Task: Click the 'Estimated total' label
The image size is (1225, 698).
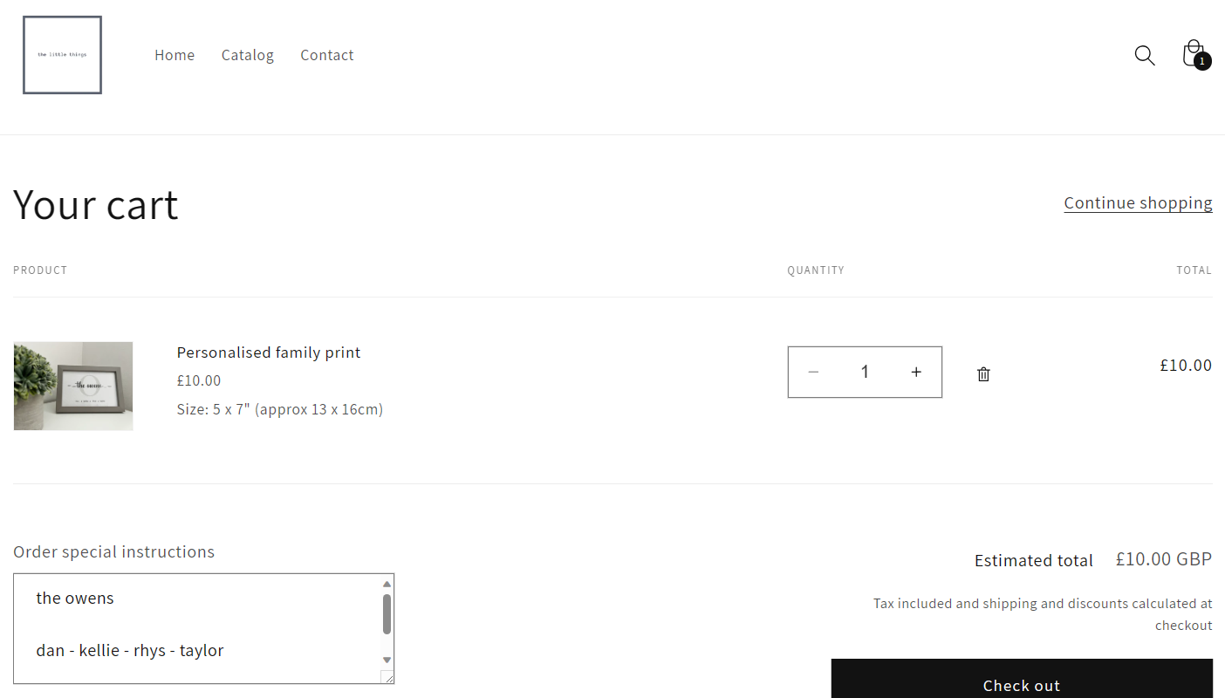Action: tap(1034, 561)
